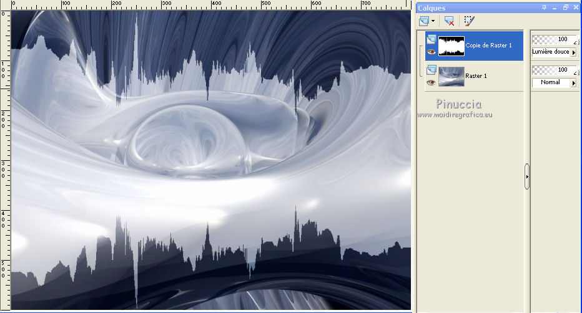This screenshot has height=313, width=582.
Task: Hide the Copie de Raster 1 layer
Action: (x=431, y=52)
